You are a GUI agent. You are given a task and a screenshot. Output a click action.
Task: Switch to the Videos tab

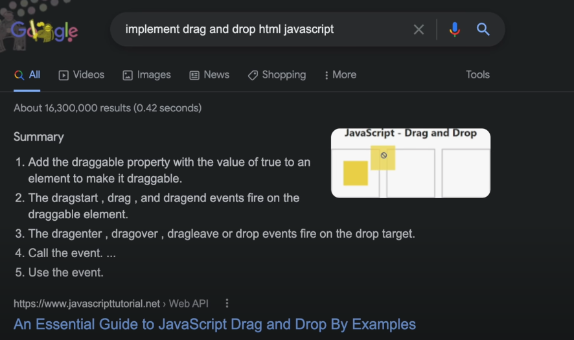(x=81, y=75)
